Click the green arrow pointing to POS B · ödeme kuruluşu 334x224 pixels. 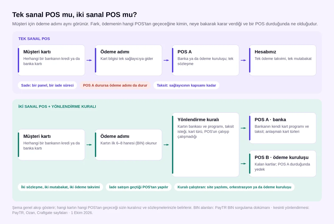pyautogui.click(x=243, y=164)
